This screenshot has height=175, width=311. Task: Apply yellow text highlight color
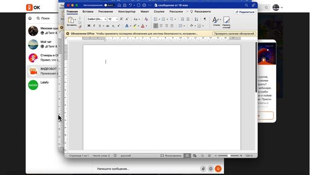pyautogui.click(x=135, y=26)
